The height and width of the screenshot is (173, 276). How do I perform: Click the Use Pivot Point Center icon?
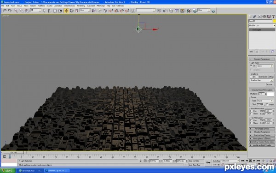pos(94,11)
